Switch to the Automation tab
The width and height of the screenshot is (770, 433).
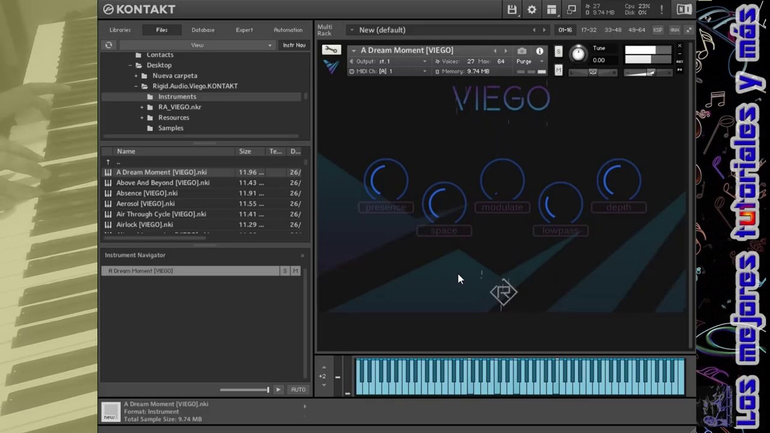pos(288,30)
